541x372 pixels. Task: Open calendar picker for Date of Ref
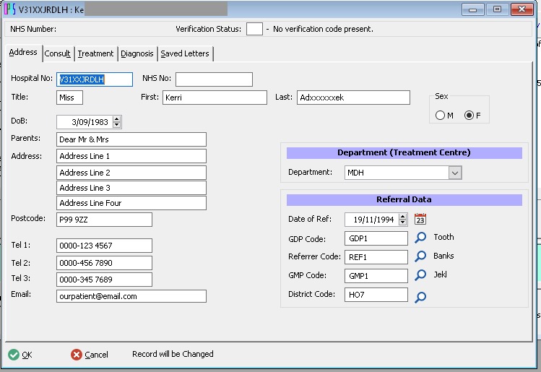(420, 219)
